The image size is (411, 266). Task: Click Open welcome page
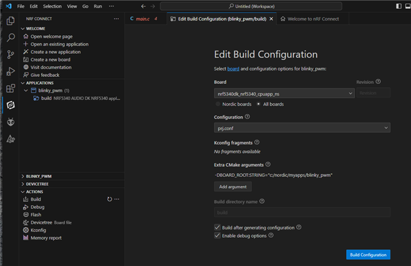coord(51,37)
